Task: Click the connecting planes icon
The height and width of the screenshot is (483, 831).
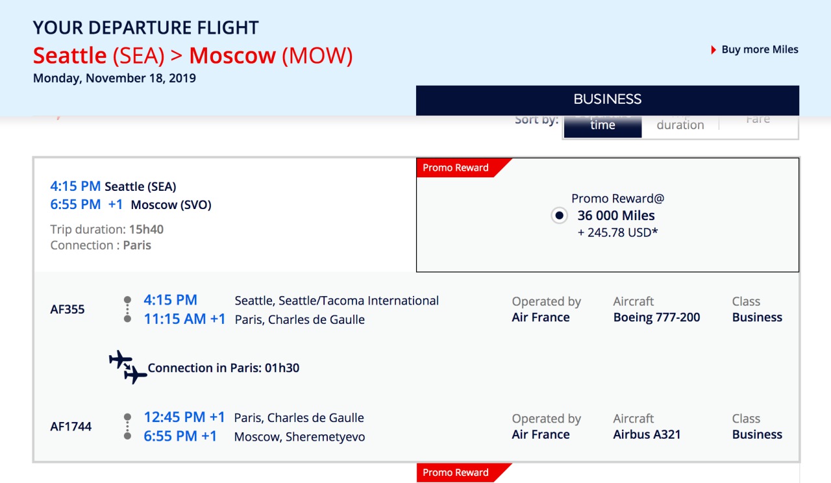Action: click(128, 367)
